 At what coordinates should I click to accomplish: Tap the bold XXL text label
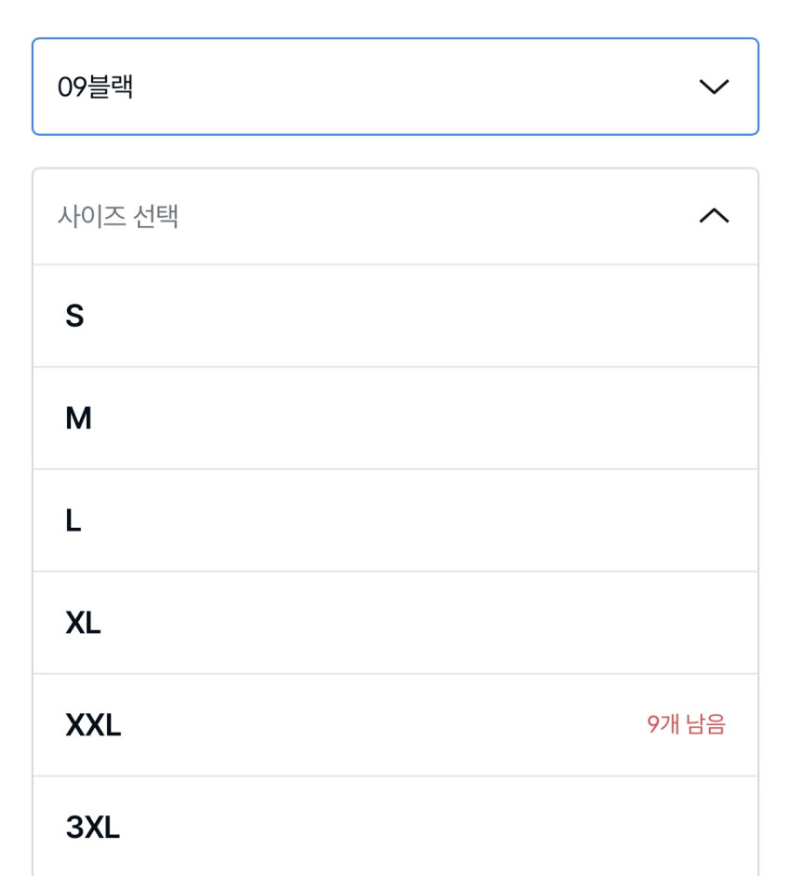(x=93, y=725)
